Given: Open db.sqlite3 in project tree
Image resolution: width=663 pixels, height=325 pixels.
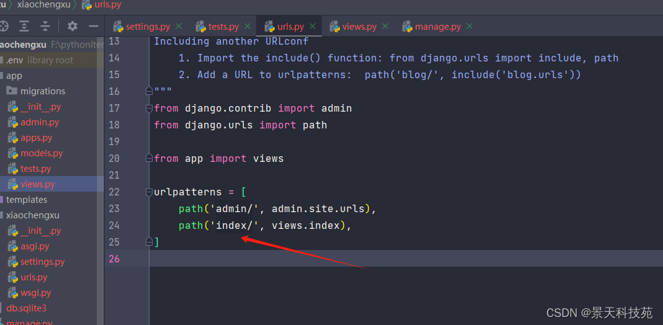Looking at the screenshot, I should pos(26,308).
